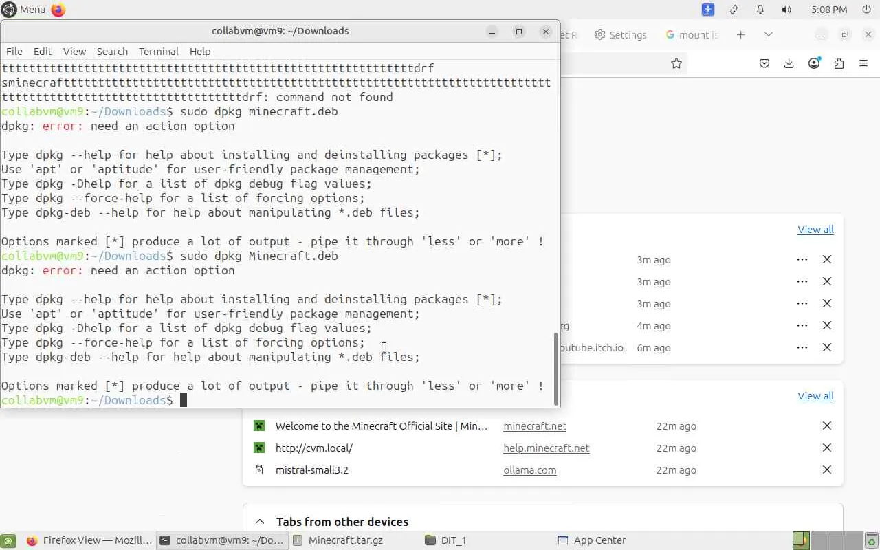Open a new Firefox tab
This screenshot has height=550, width=880.
[740, 34]
